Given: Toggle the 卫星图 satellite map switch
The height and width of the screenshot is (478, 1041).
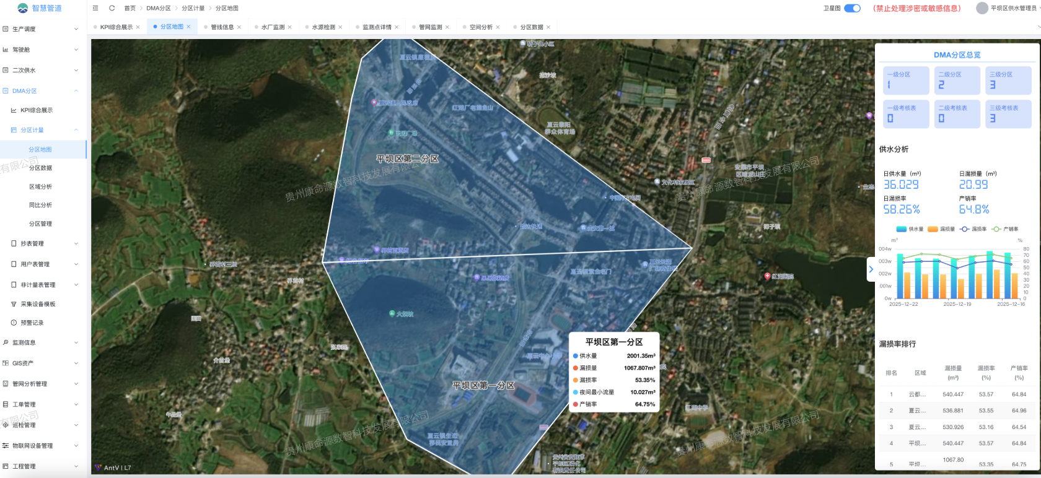Looking at the screenshot, I should 852,8.
